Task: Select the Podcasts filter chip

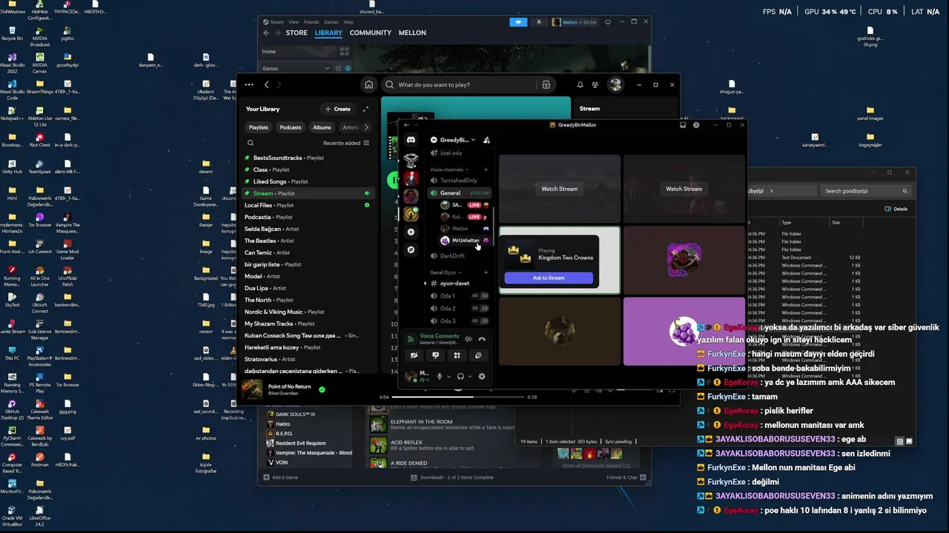Action: click(291, 127)
